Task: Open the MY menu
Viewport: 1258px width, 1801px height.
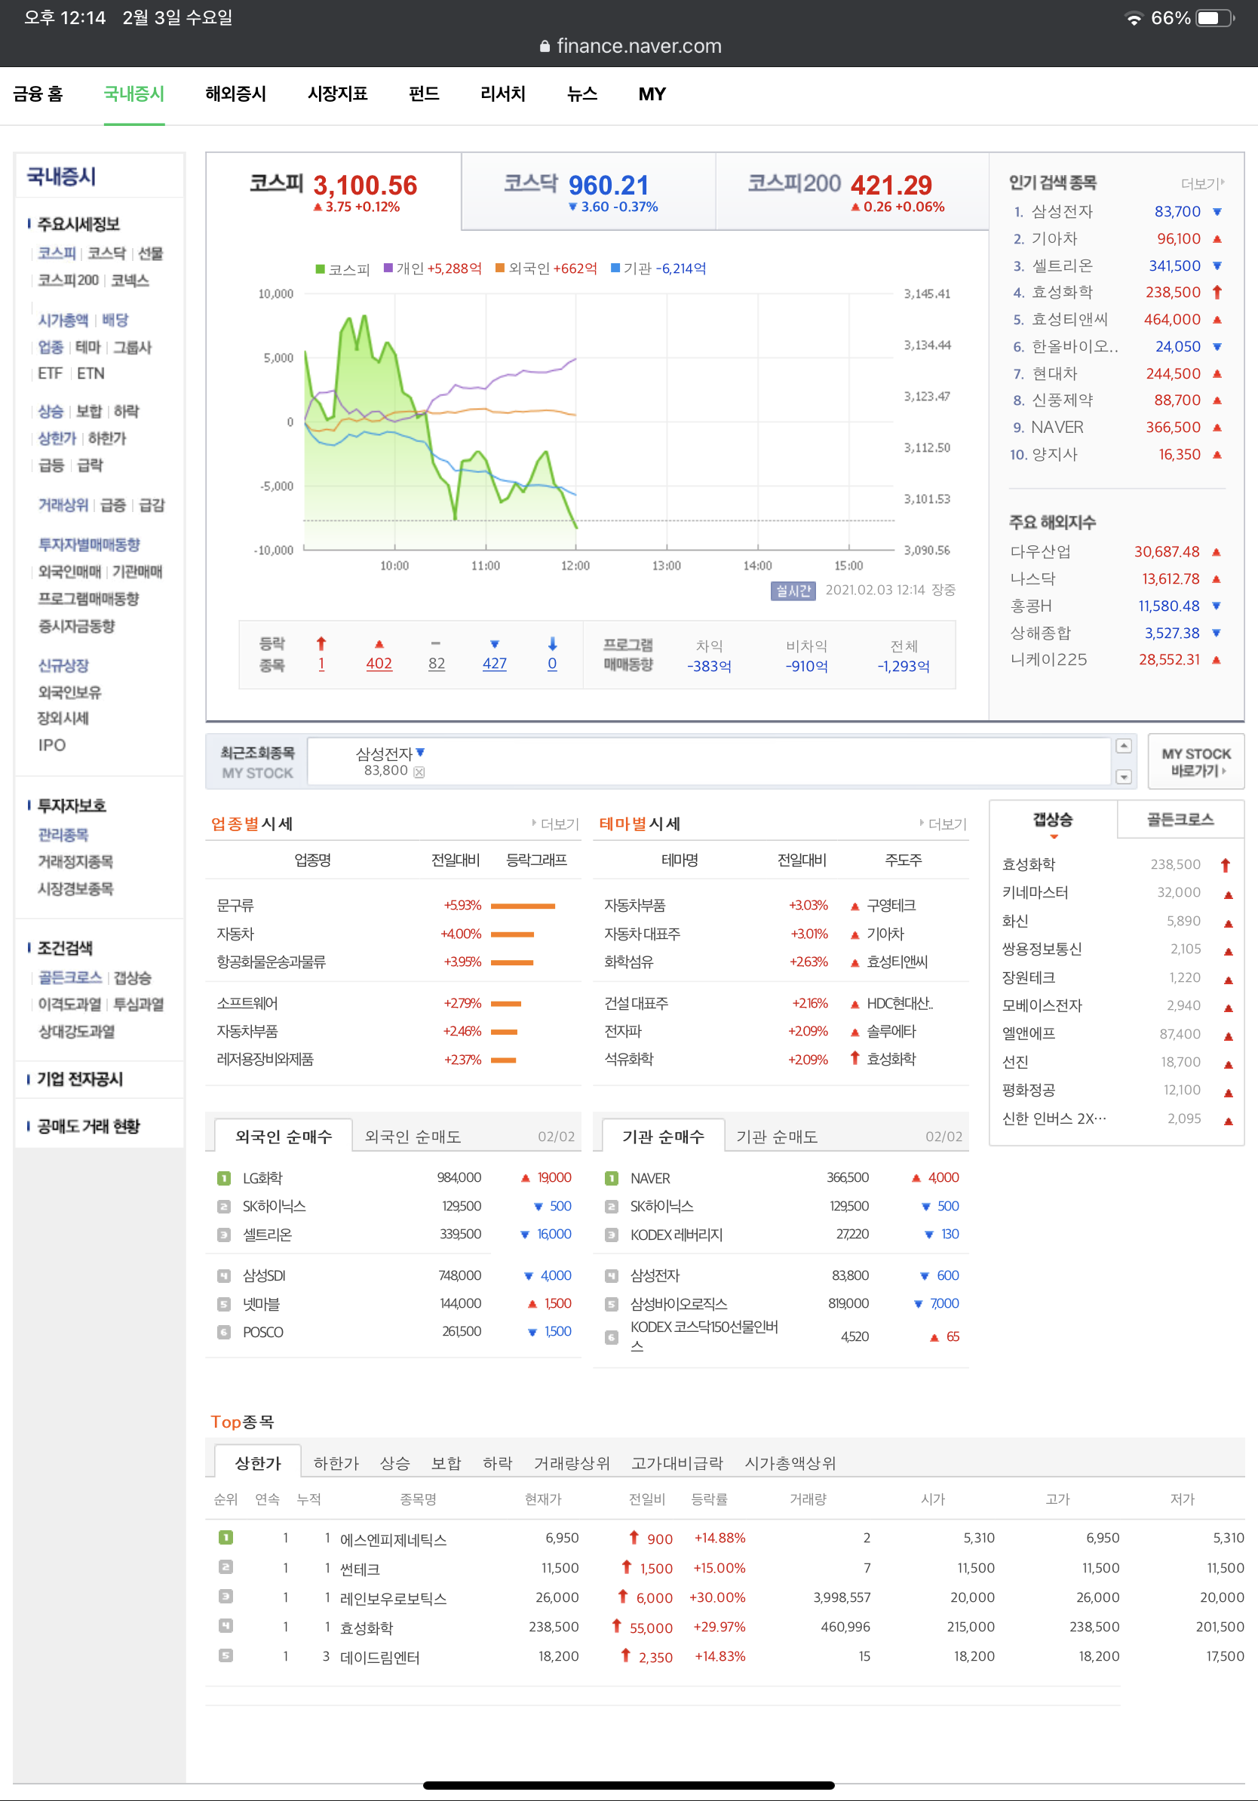Action: point(652,94)
